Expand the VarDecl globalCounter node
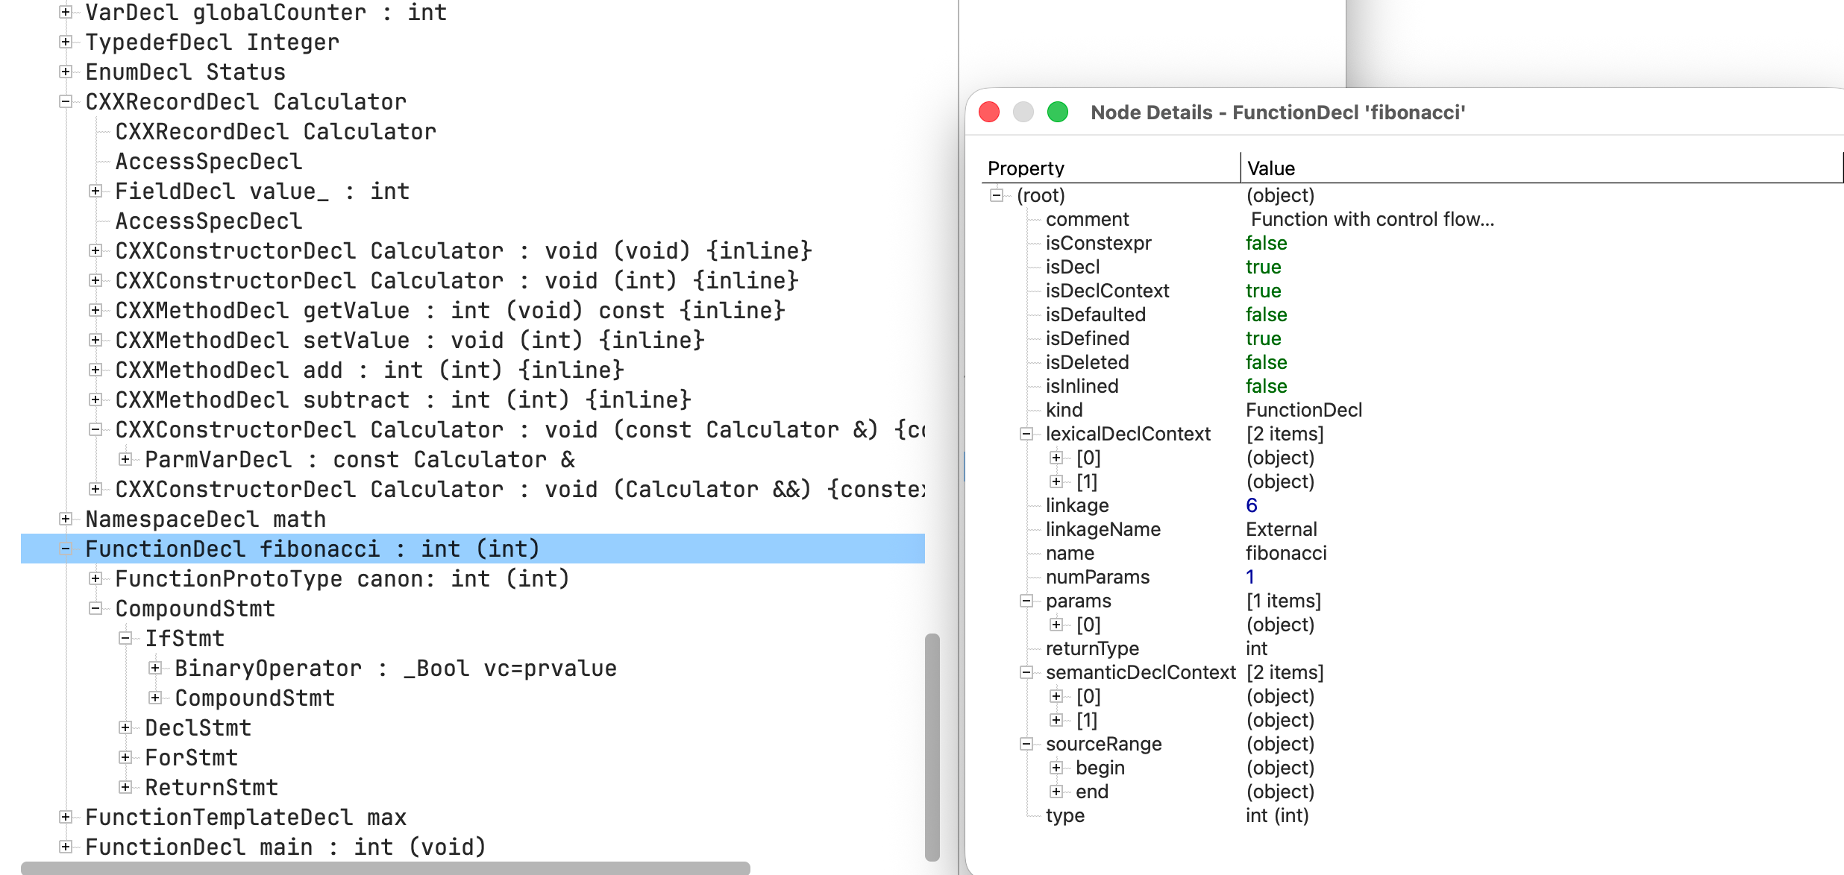The width and height of the screenshot is (1844, 875). 66,12
